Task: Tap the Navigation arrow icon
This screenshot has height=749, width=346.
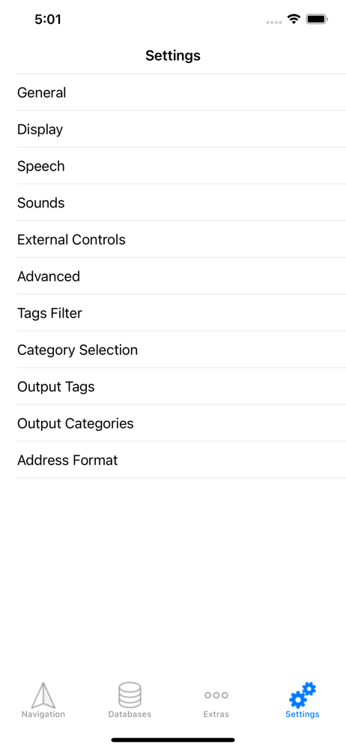Action: click(43, 695)
